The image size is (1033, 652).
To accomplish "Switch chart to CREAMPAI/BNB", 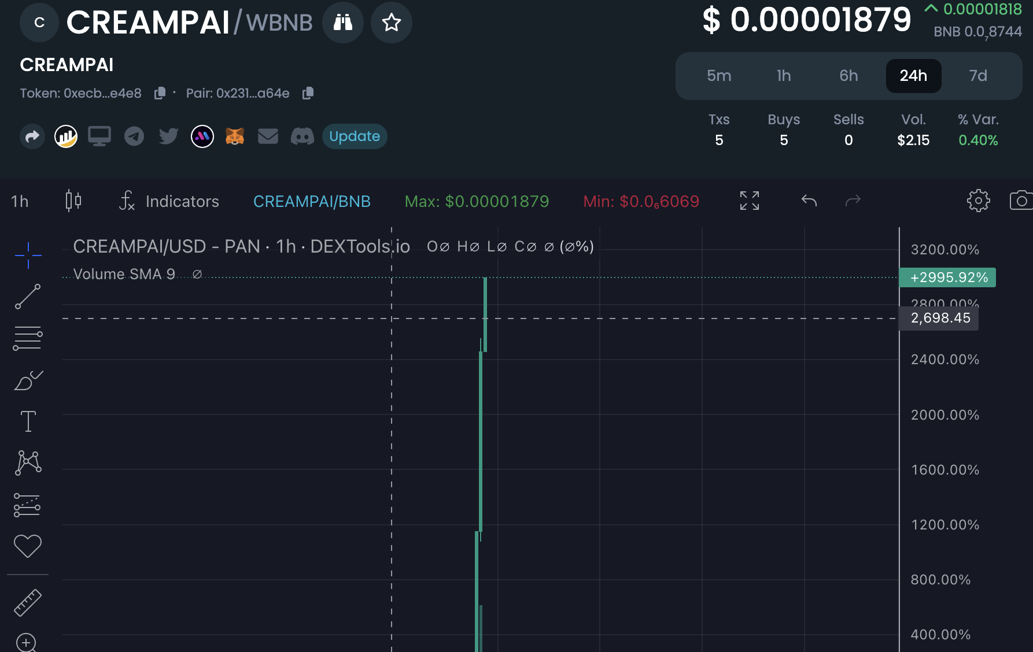I will click(312, 201).
